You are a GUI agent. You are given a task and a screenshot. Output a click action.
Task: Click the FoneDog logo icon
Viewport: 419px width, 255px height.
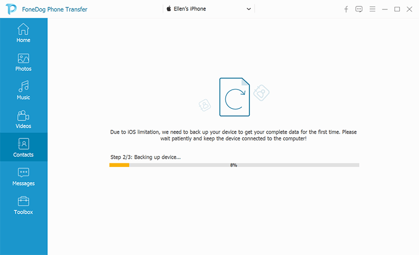coord(11,9)
